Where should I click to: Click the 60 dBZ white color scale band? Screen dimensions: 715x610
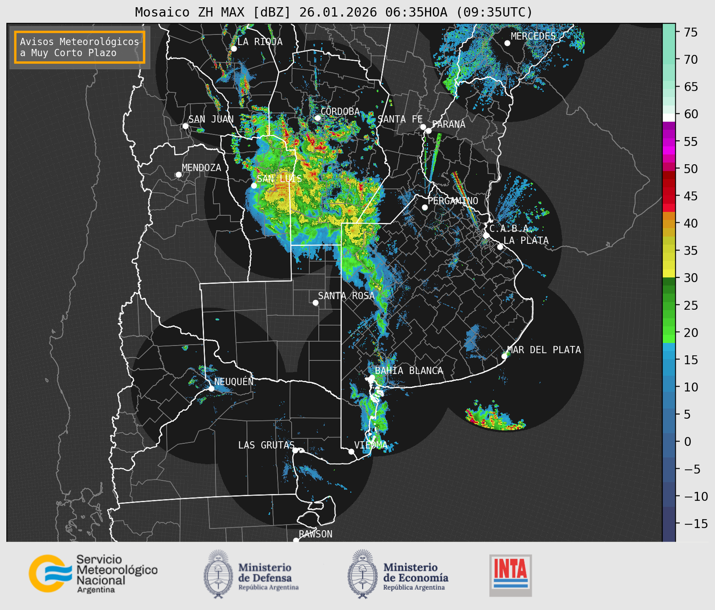(x=669, y=118)
